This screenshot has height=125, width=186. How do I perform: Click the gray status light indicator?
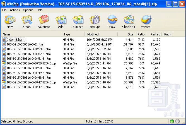click(177, 121)
